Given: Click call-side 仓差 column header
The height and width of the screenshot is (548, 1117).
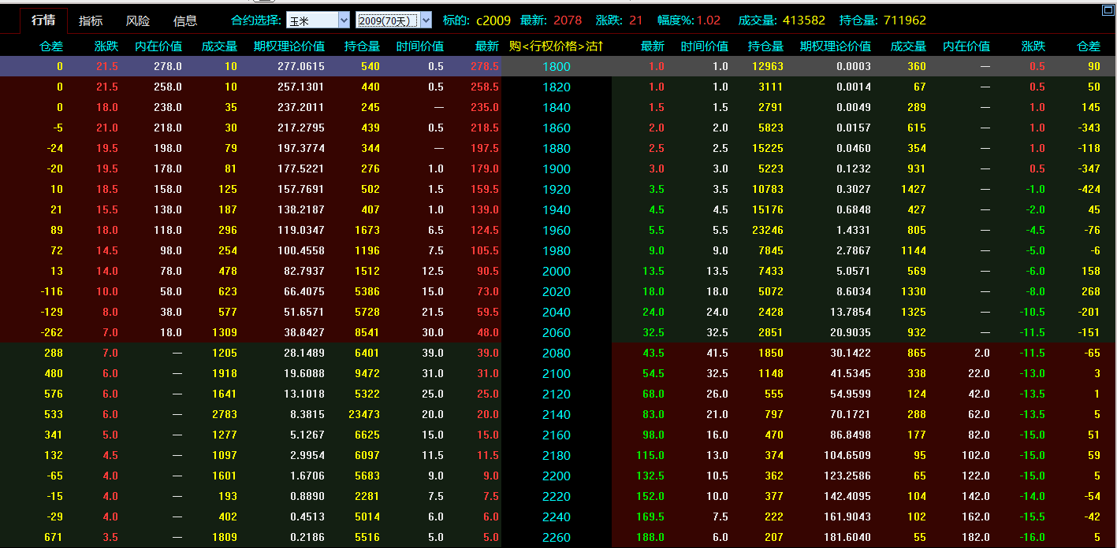Looking at the screenshot, I should pyautogui.click(x=51, y=46).
